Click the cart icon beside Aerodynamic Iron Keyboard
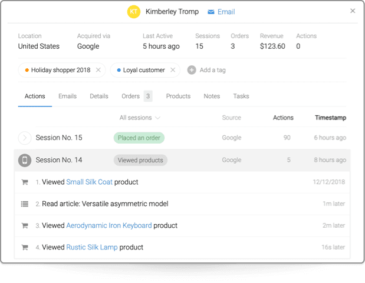365x283 pixels. click(25, 225)
